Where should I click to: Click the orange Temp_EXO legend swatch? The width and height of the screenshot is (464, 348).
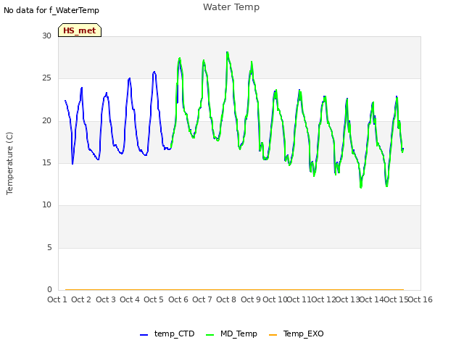(273, 335)
